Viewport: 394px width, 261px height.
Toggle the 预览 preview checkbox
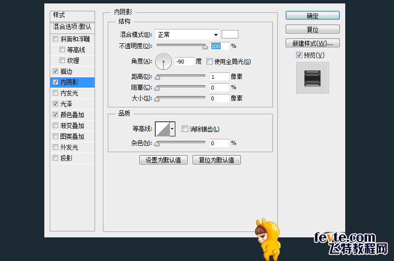coord(299,55)
